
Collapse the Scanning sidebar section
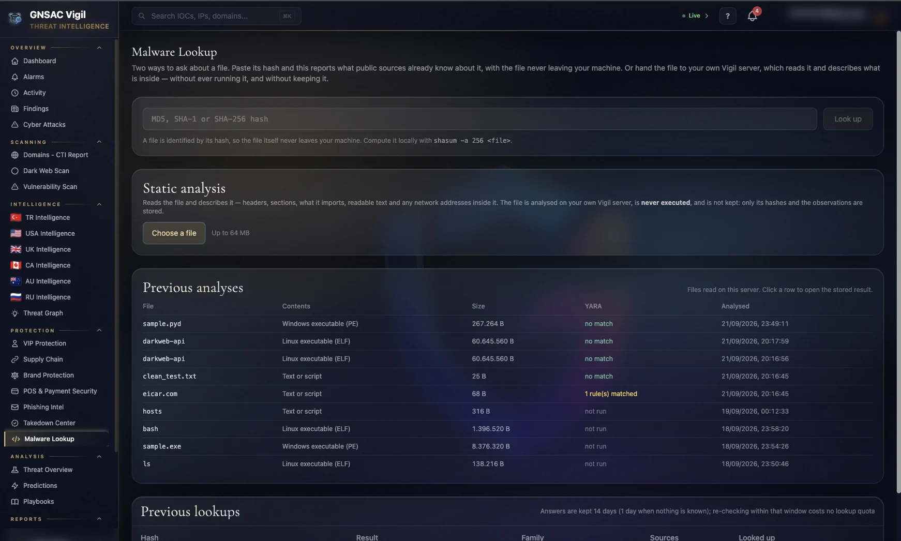point(99,142)
